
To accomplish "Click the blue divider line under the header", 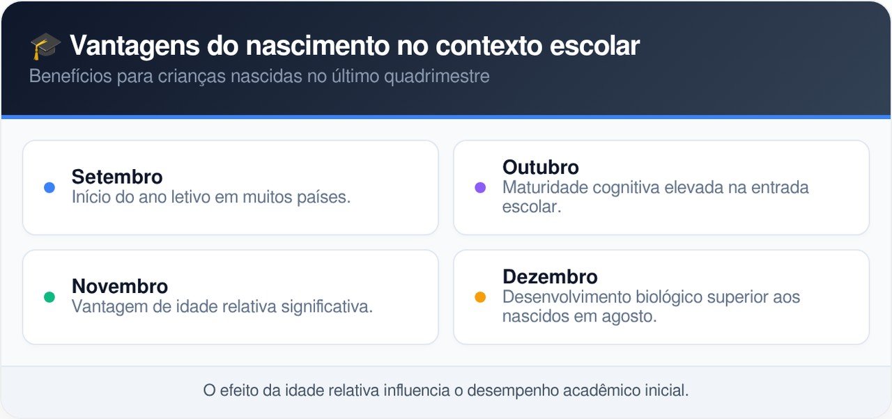I will pos(446,117).
